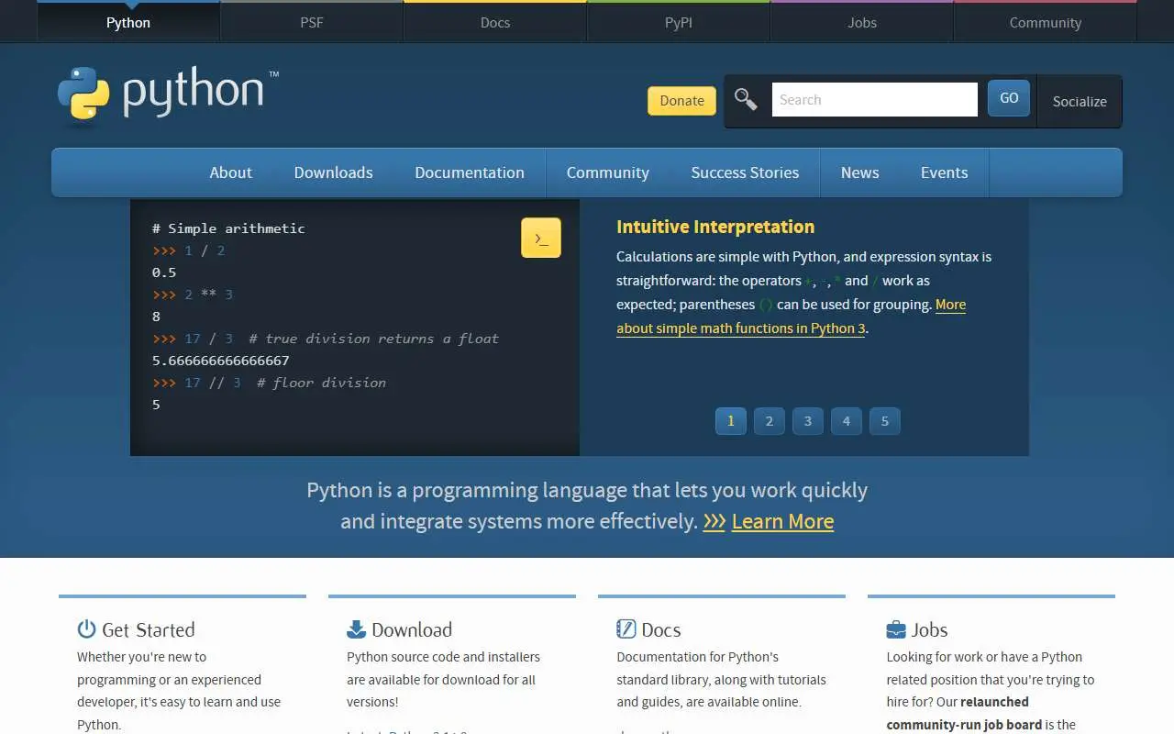Screen dimensions: 1174x734
Task: Show slide 1 of the code carousel
Action: click(x=731, y=421)
